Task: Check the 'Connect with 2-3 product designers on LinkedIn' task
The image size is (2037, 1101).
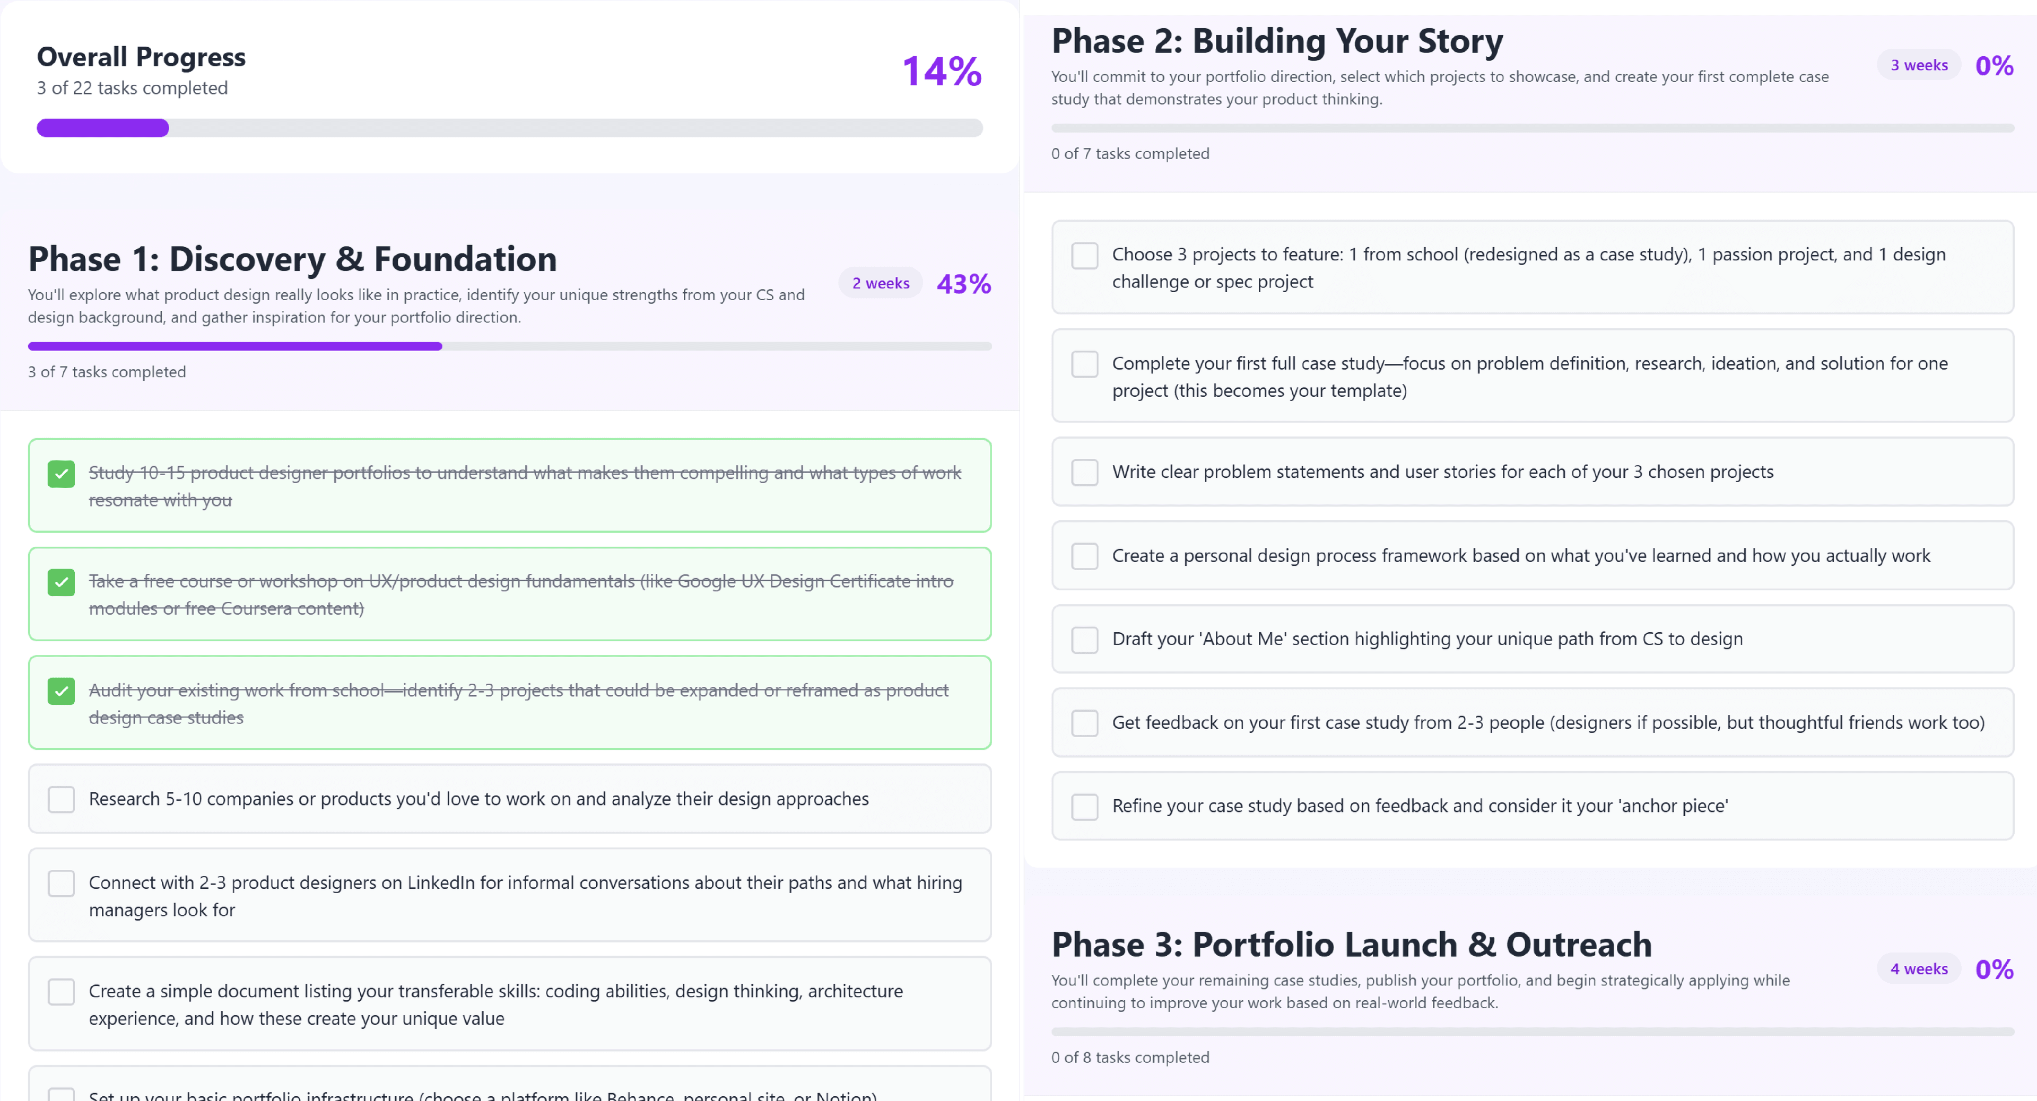Action: coord(61,883)
